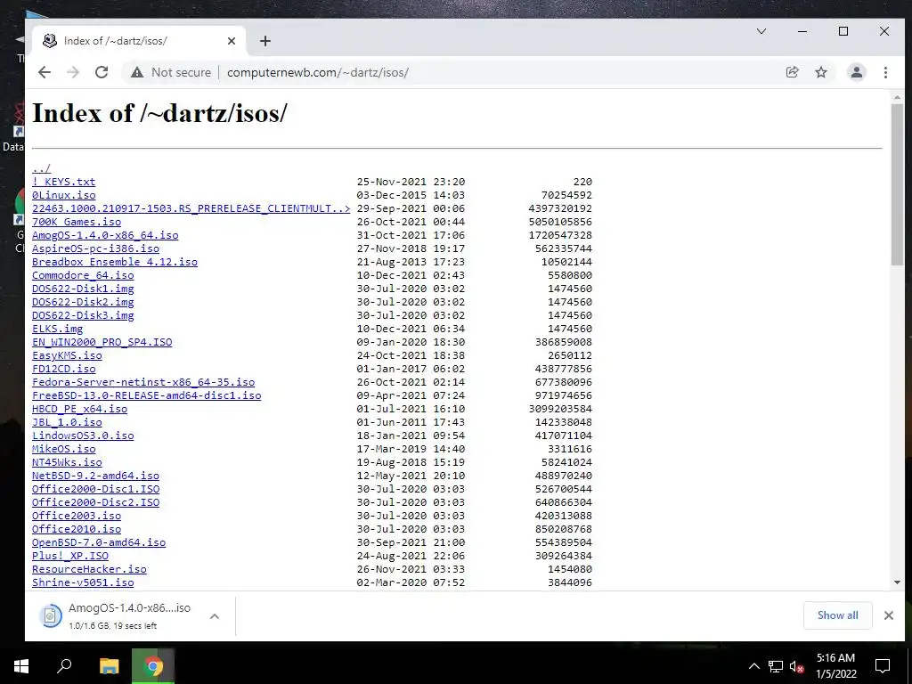Image resolution: width=912 pixels, height=684 pixels.
Task: Download Office2000-Disc1.ISO
Action: tap(95, 490)
